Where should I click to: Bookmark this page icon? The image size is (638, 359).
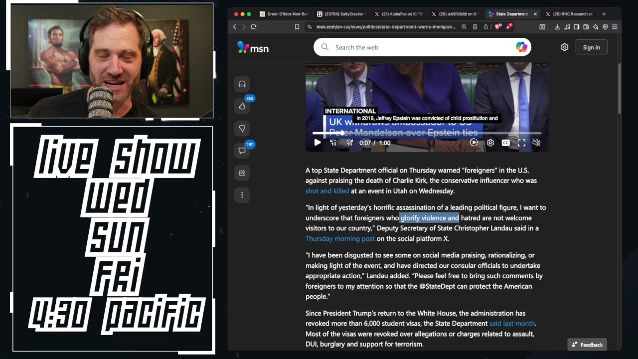pos(297,27)
